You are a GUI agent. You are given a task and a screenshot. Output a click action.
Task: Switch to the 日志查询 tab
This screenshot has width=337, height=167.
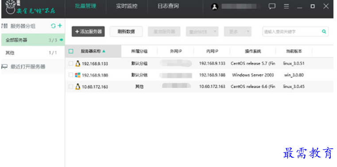pos(168,6)
